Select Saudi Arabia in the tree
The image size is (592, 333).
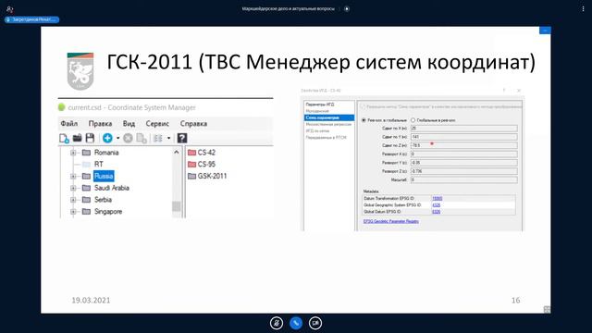click(112, 188)
